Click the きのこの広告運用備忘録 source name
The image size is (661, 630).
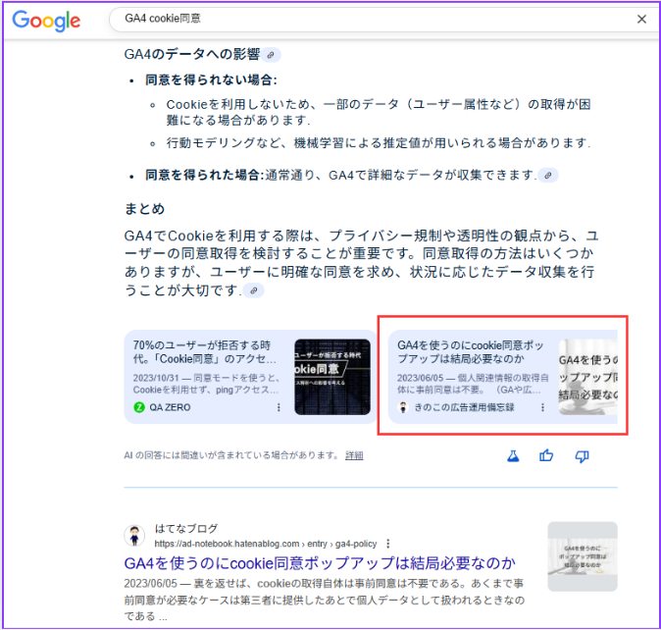click(464, 407)
